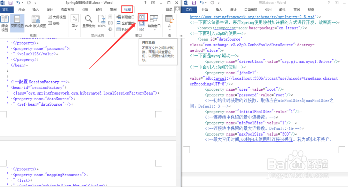Toggle synchronous scrolling icon

[x=142, y=23]
